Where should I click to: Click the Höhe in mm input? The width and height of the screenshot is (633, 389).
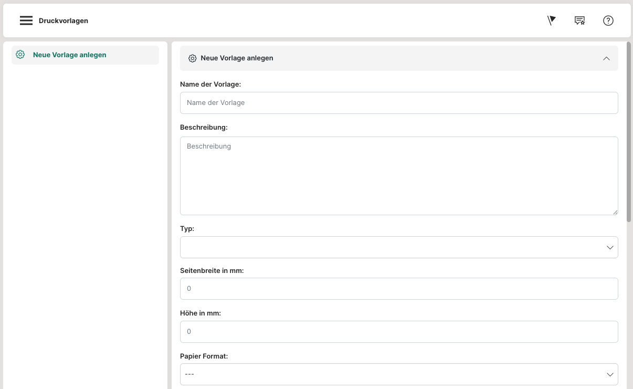click(398, 332)
